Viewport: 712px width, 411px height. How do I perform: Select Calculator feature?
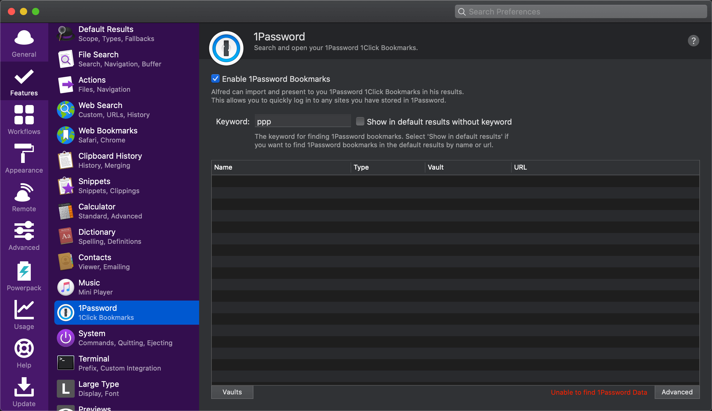click(127, 211)
